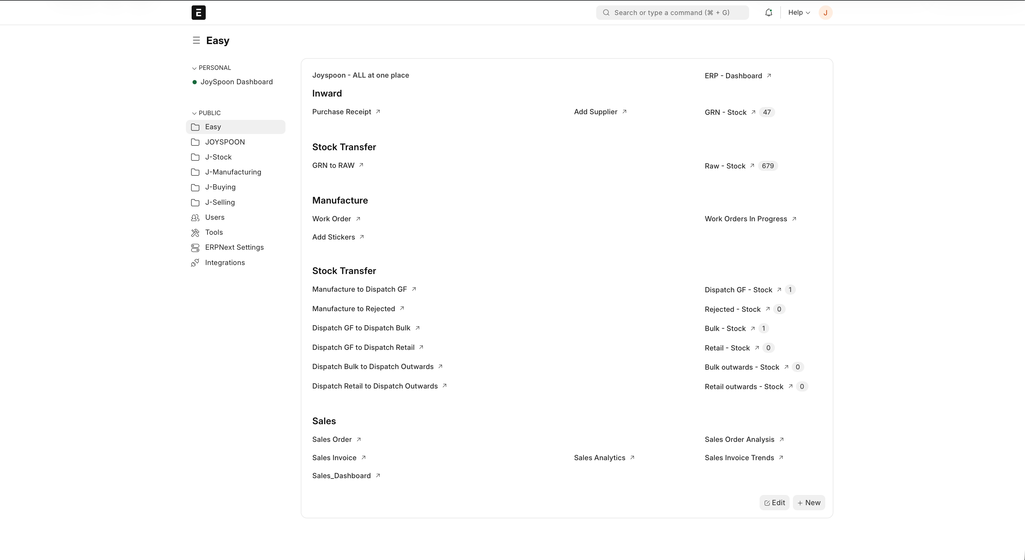Click the J-Buying folder icon
Viewport: 1025px width, 560px height.
[x=195, y=187]
